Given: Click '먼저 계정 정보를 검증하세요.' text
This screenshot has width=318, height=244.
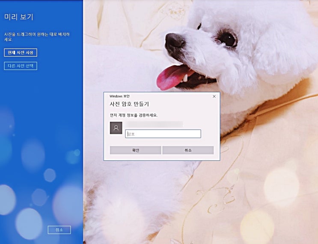Looking at the screenshot, I should click(134, 115).
